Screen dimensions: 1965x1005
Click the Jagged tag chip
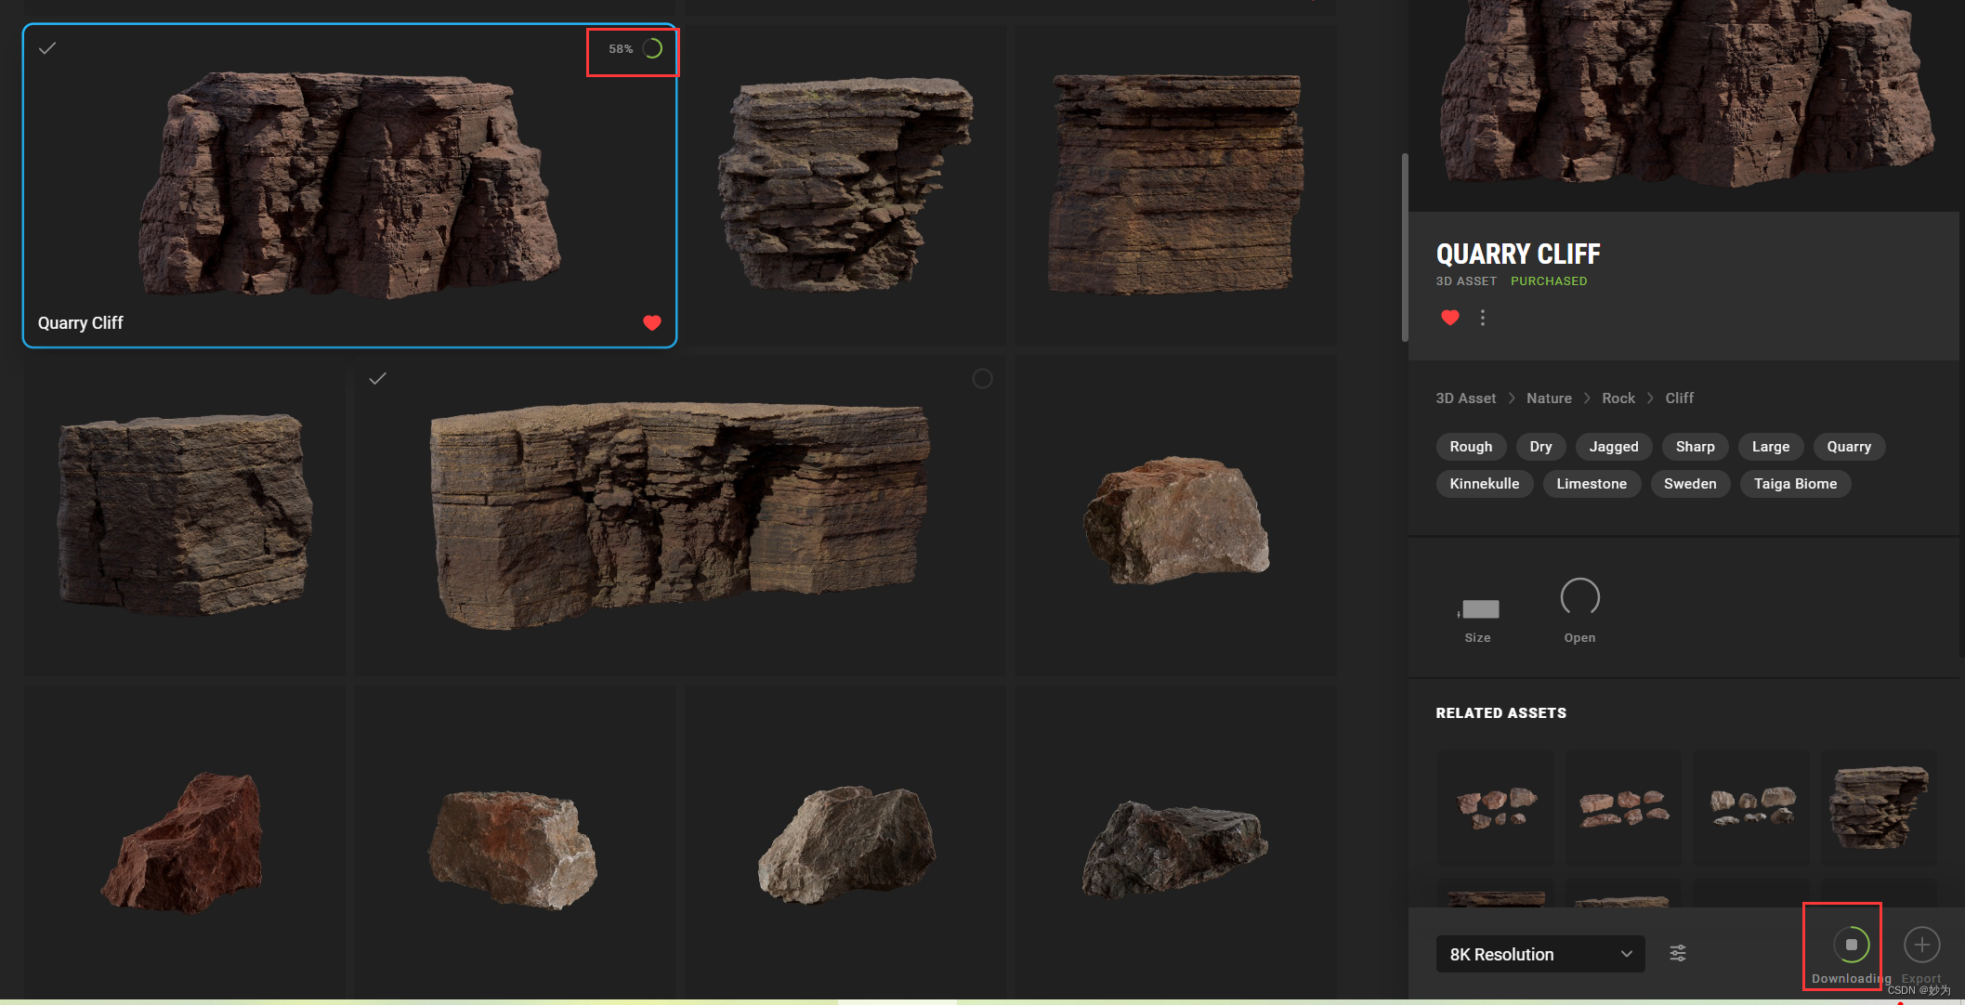(x=1613, y=447)
